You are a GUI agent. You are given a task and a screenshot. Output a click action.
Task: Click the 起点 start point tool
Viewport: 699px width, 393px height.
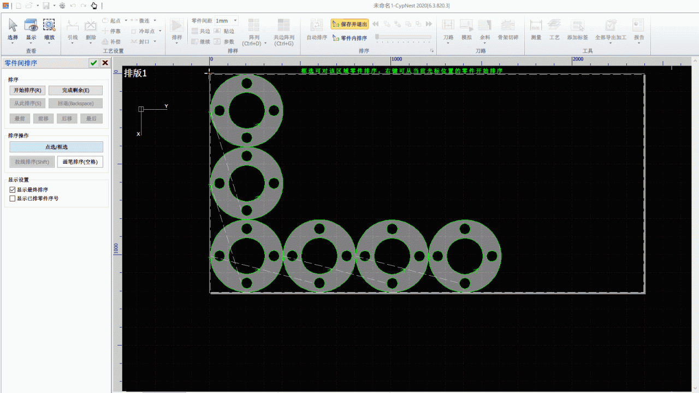coord(112,21)
